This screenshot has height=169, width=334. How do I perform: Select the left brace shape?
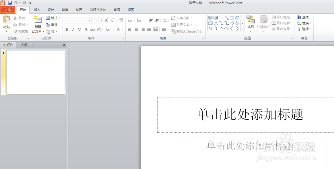(x=232, y=28)
